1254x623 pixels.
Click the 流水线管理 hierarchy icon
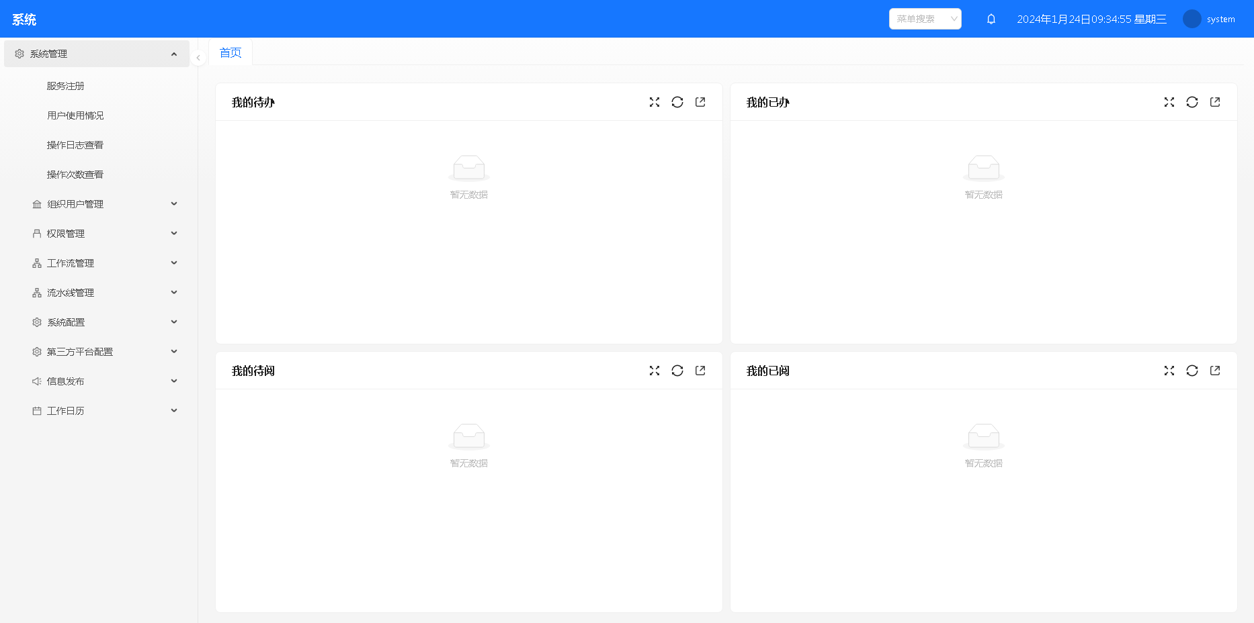tap(37, 293)
